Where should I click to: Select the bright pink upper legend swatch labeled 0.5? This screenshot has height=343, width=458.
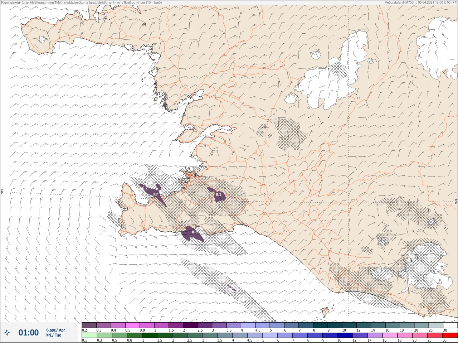tap(132, 325)
